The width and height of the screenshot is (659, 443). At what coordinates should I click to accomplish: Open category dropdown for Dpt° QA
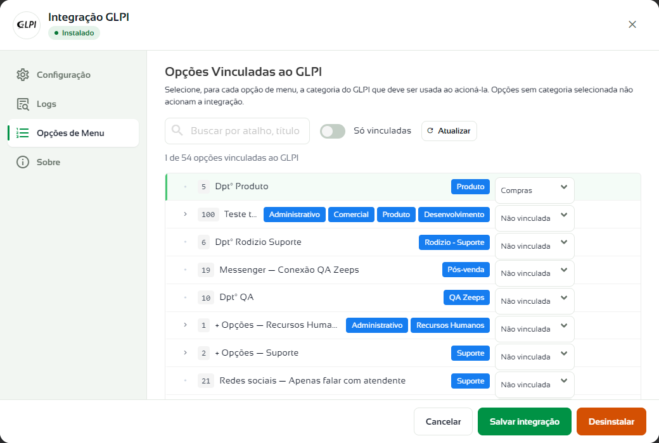534,301
